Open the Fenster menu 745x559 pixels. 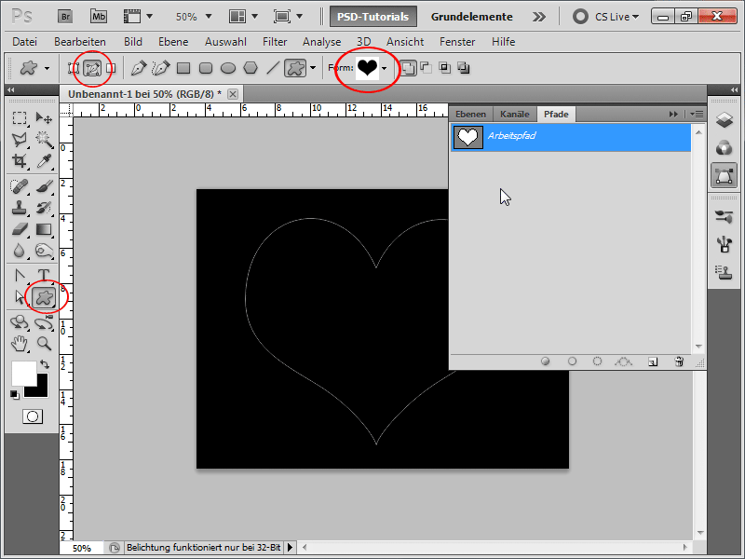tap(457, 42)
